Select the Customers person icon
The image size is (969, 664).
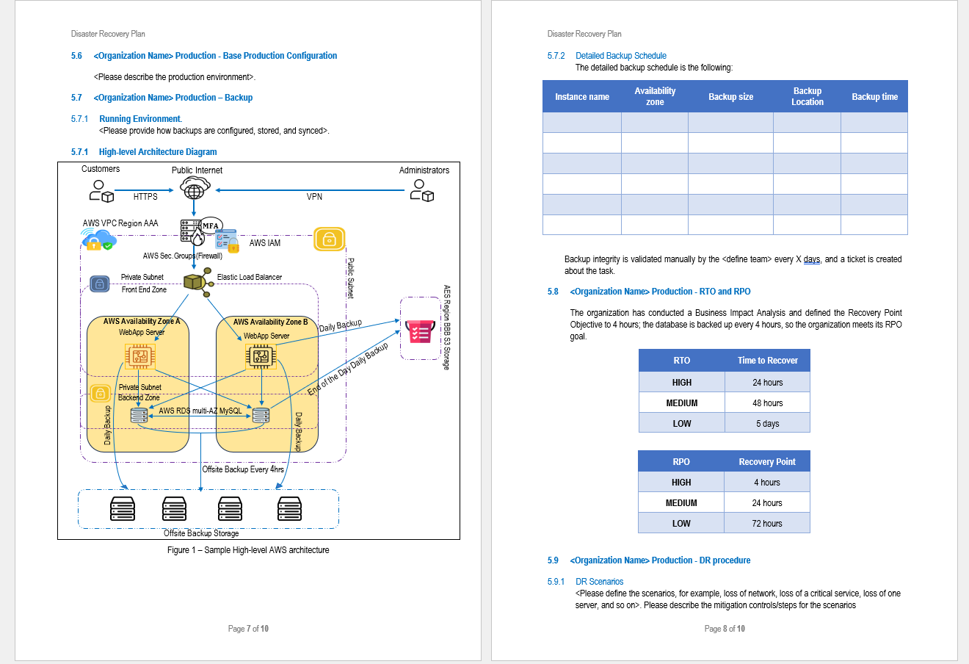coord(101,192)
